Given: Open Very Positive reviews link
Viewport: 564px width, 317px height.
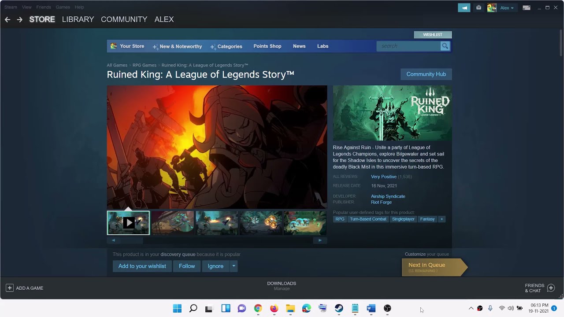Looking at the screenshot, I should point(384,177).
